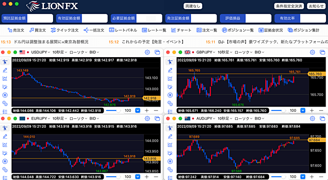Viewport: 328px width, 180px height.
Task: Open 一括注文 batch order
Action: pyautogui.click(x=94, y=30)
